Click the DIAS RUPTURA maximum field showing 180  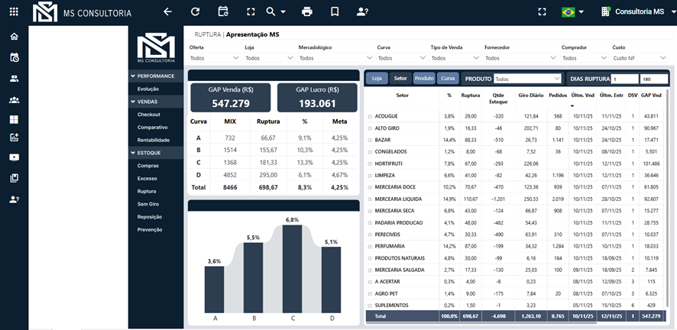(653, 79)
